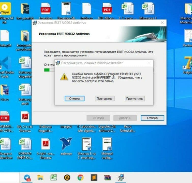Open Telegram from the taskbar
The height and width of the screenshot is (183, 192).
pos(27,177)
